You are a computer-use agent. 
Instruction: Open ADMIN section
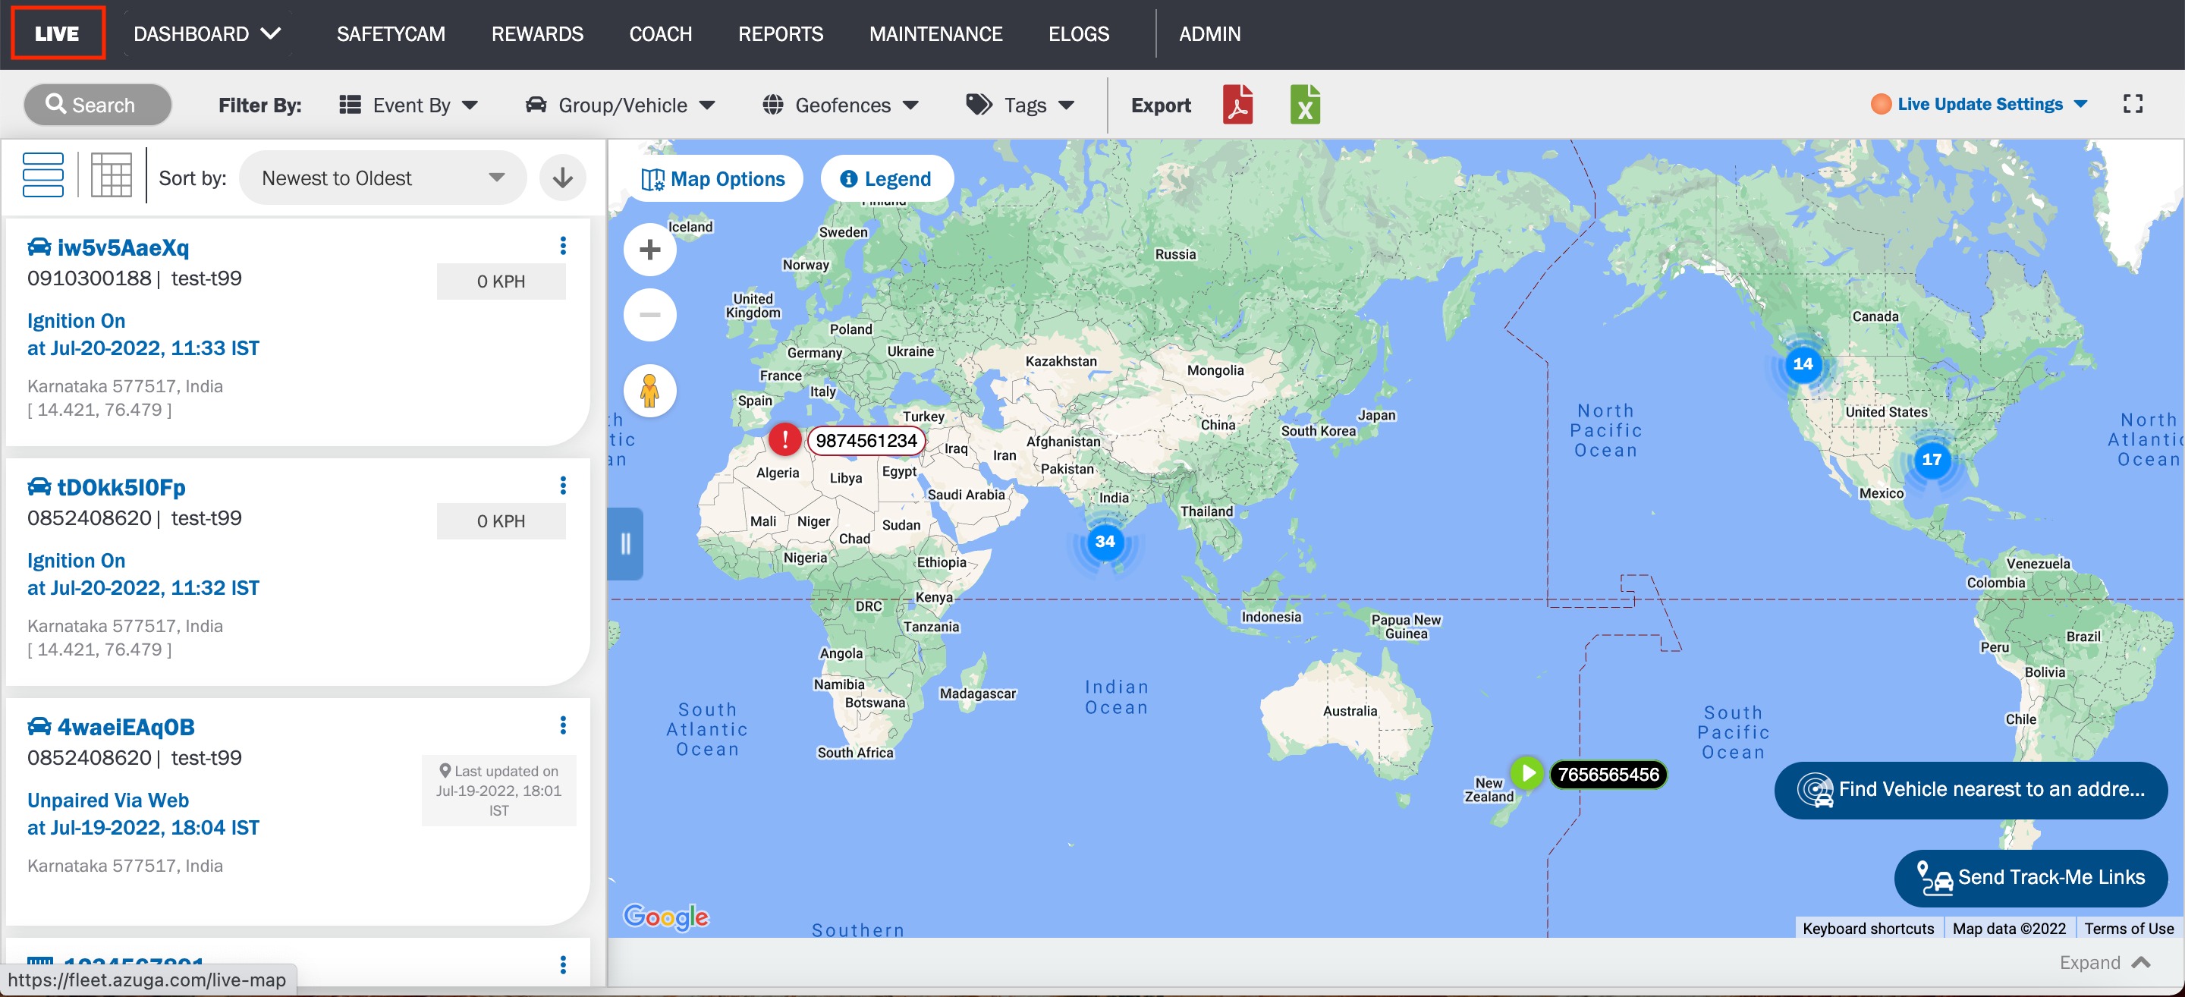click(1209, 34)
